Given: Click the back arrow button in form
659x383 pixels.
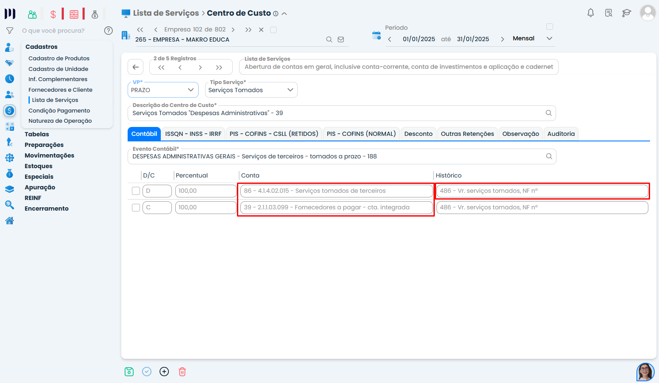Looking at the screenshot, I should point(136,67).
